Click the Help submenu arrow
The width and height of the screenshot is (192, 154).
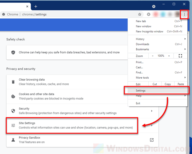[x=185, y=96]
